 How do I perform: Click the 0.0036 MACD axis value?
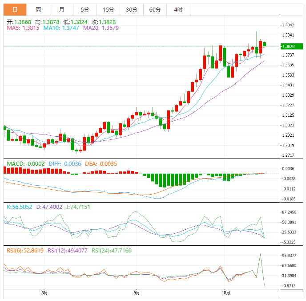(x=288, y=169)
